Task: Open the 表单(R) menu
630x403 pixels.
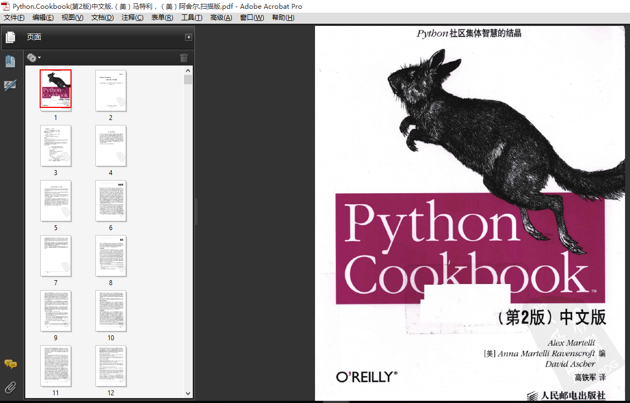Action: (162, 17)
